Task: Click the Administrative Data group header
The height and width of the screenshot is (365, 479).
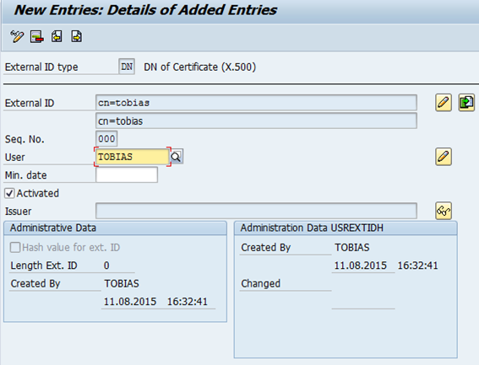Action: 115,228
